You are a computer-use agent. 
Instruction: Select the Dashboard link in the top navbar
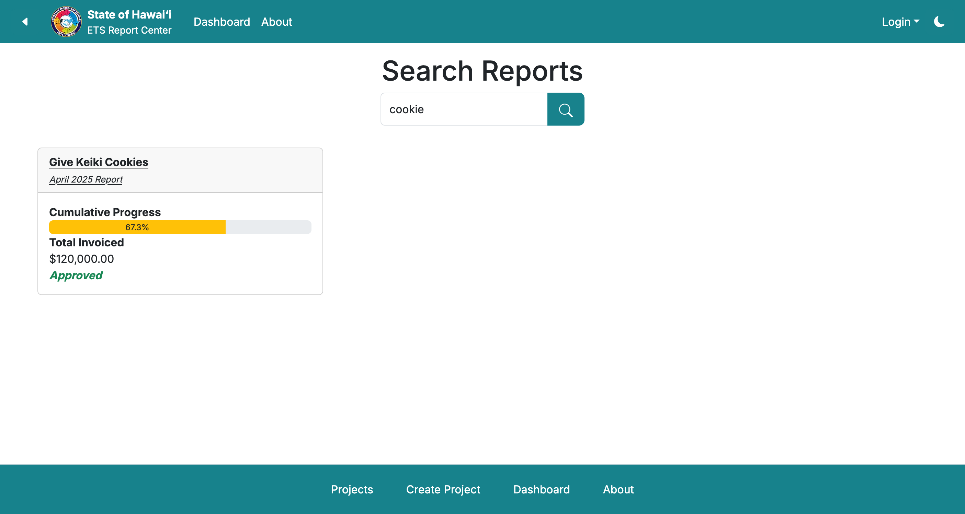pos(222,21)
